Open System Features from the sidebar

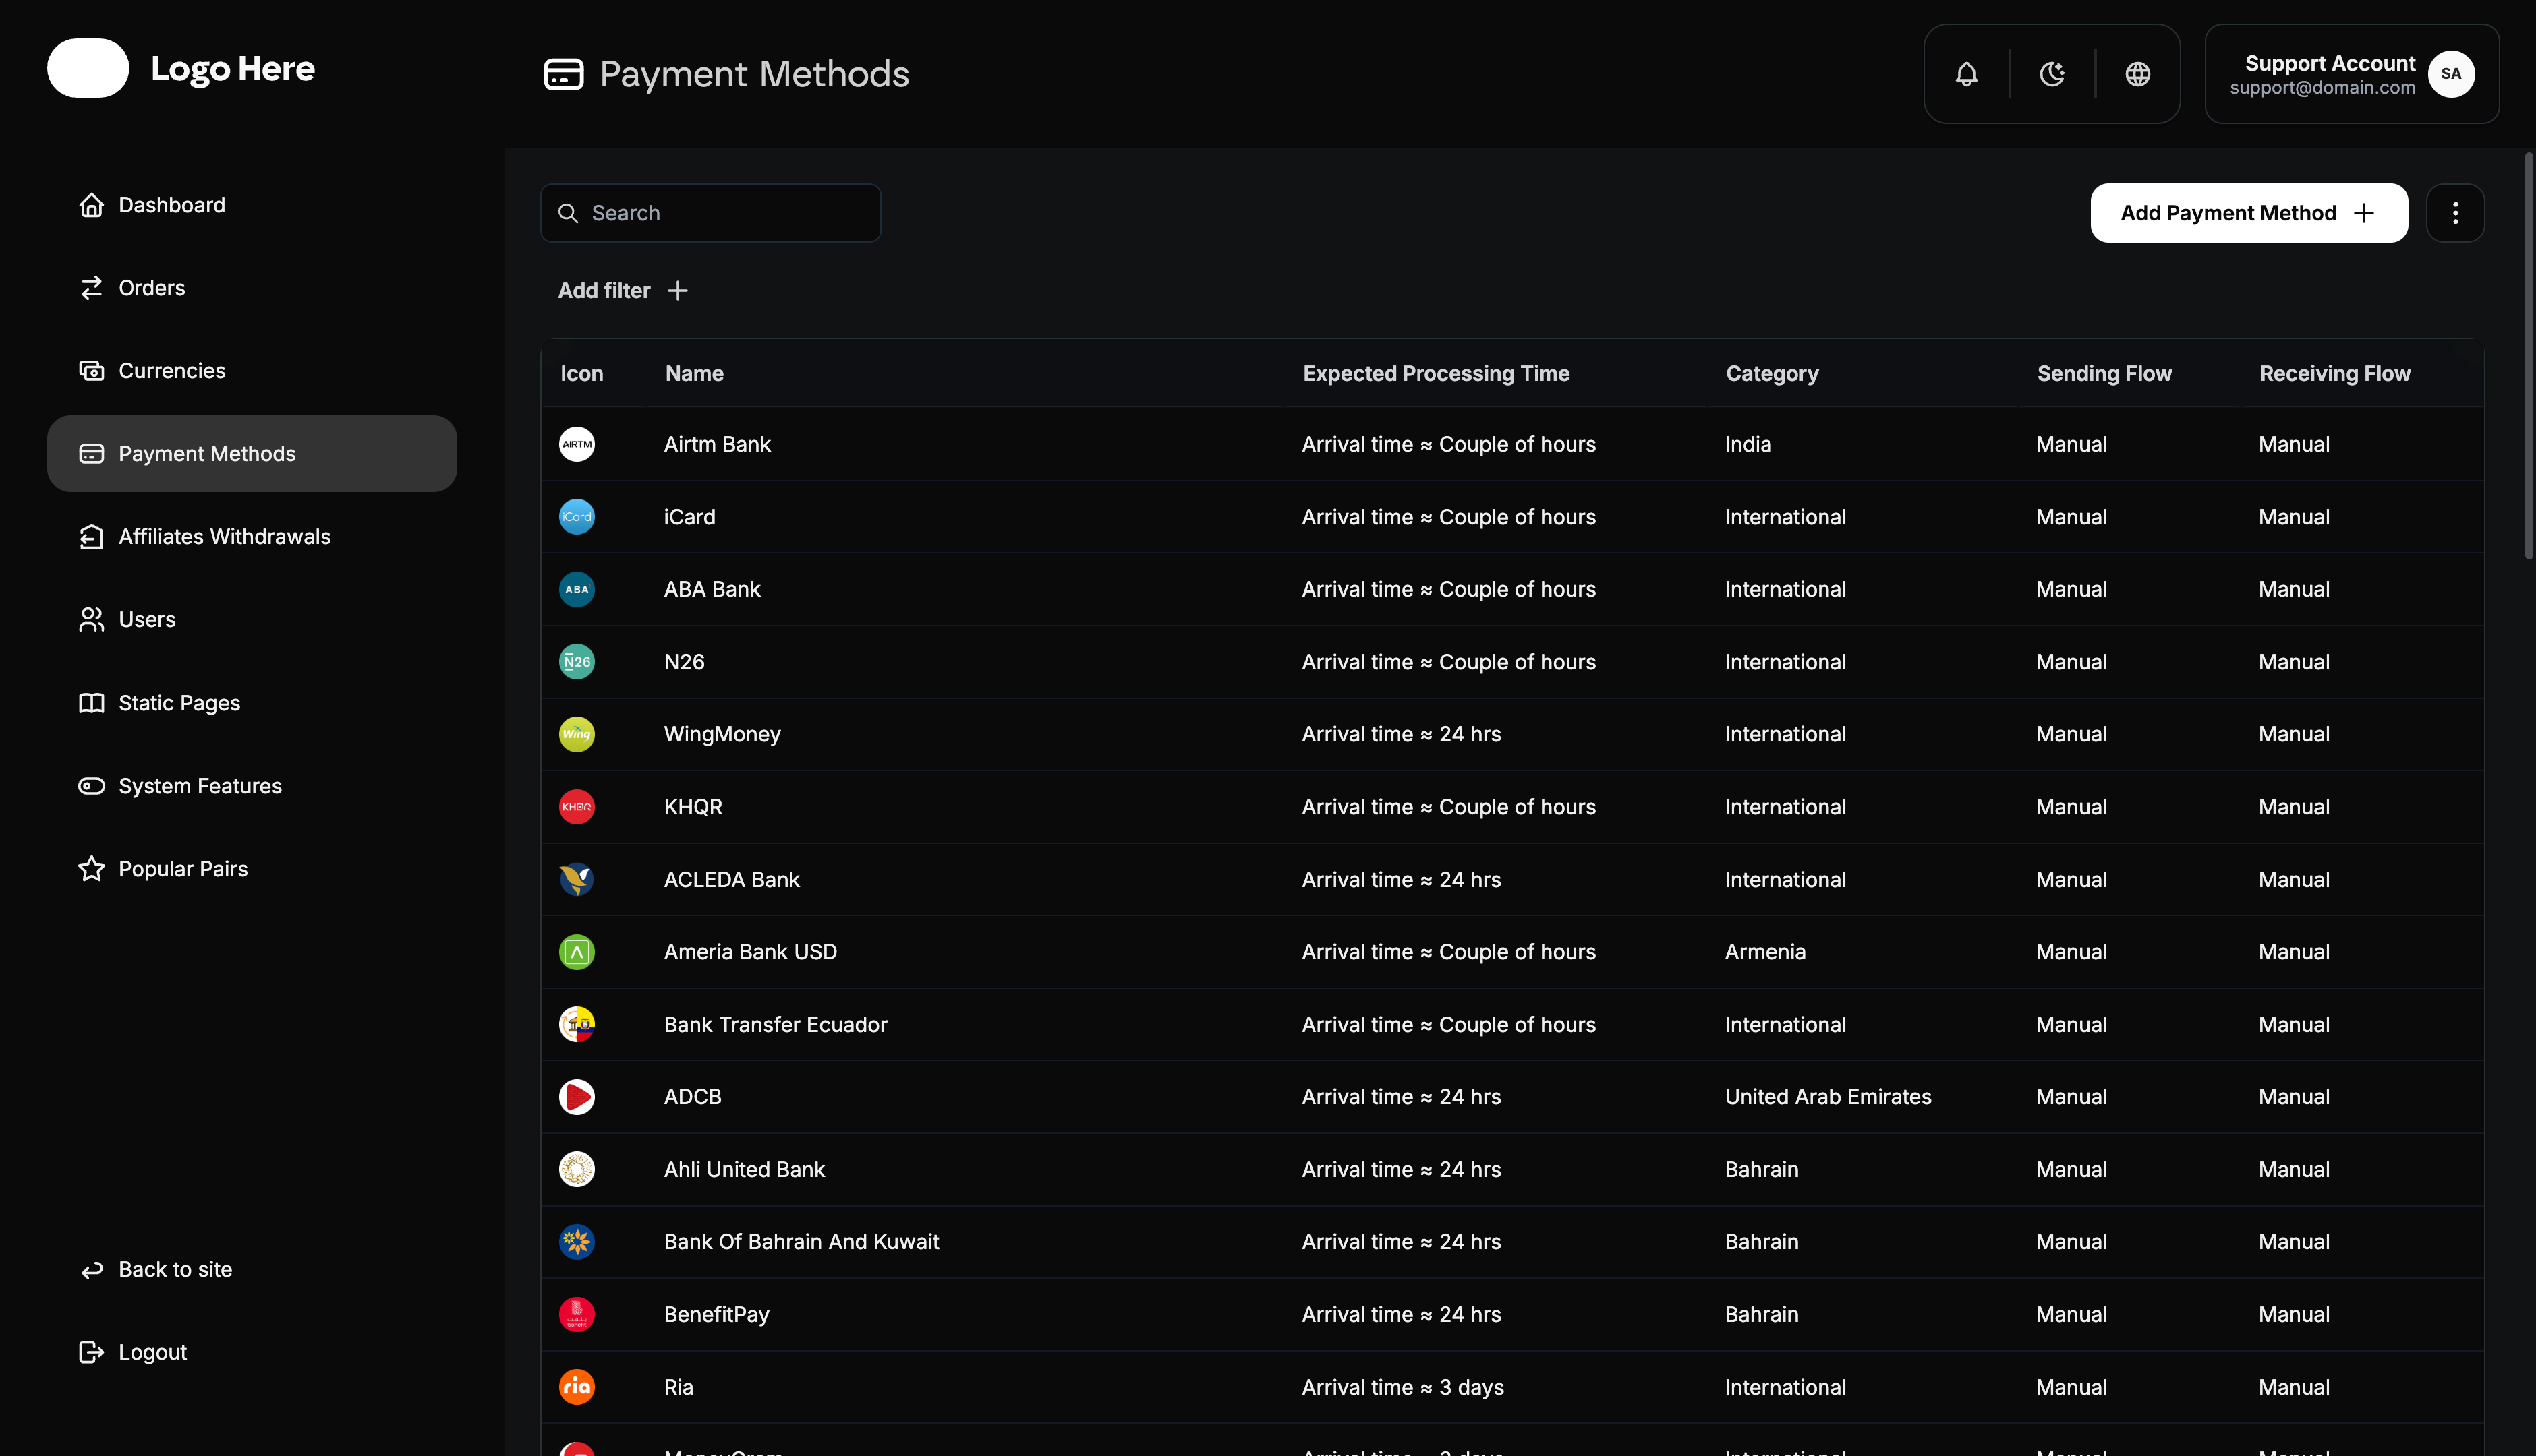tap(91, 786)
